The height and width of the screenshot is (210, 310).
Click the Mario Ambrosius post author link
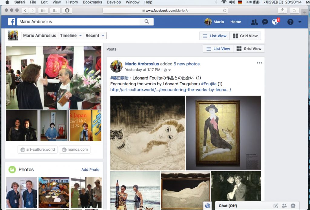point(142,64)
